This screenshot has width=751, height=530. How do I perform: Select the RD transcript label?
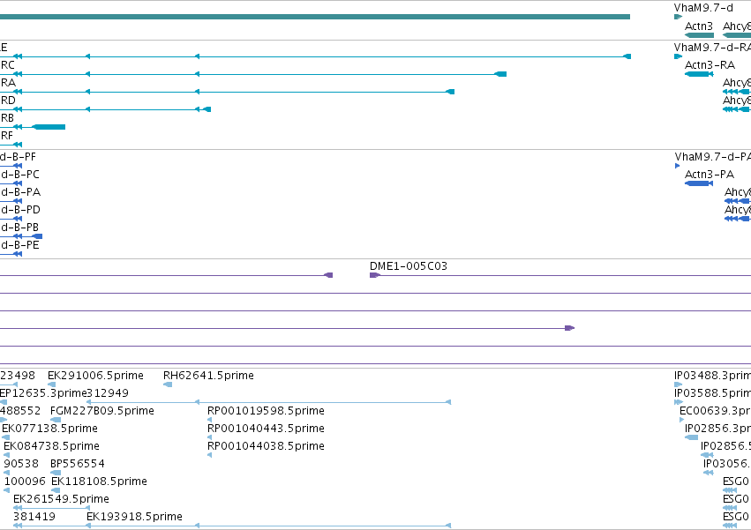(x=8, y=101)
